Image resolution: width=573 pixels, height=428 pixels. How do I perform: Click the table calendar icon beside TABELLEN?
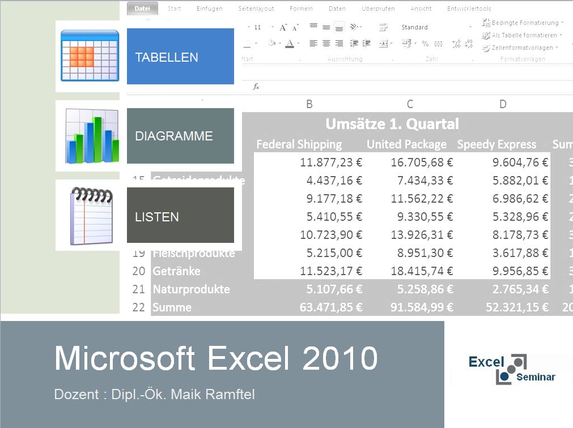pyautogui.click(x=90, y=55)
